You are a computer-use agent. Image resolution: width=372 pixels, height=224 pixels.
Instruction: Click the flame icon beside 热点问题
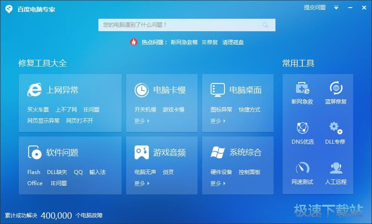[134, 42]
